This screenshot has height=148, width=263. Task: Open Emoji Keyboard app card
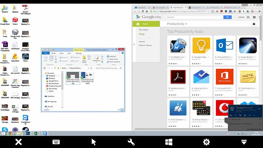[201, 113]
